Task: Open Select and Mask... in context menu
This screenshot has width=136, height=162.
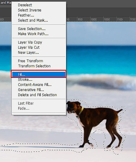Action: [x=39, y=20]
